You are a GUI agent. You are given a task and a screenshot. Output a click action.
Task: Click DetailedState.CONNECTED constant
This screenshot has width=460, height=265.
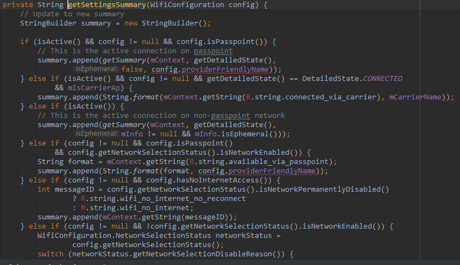pyautogui.click(x=352, y=79)
